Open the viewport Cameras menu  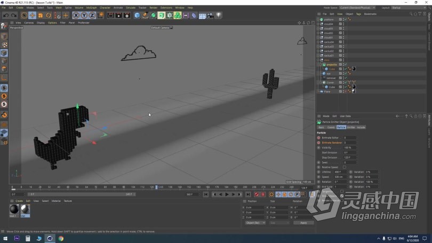point(29,23)
